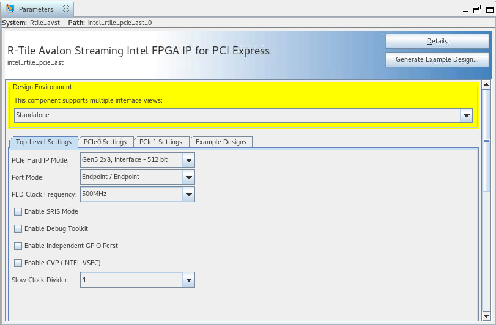This screenshot has width=496, height=325.
Task: Maximize the Parameters panel
Action: (x=490, y=10)
